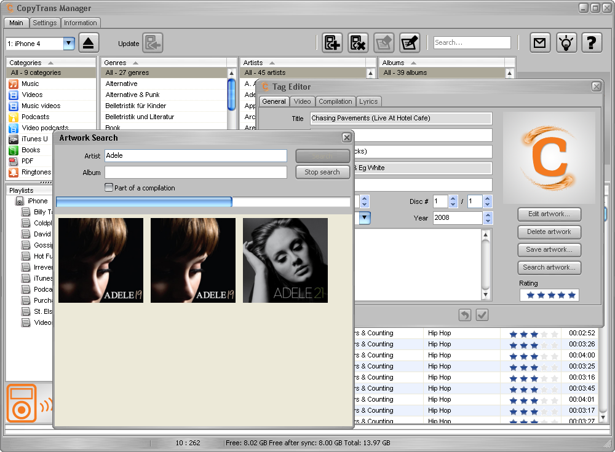Click the Search artwork button
615x452 pixels.
549,268
